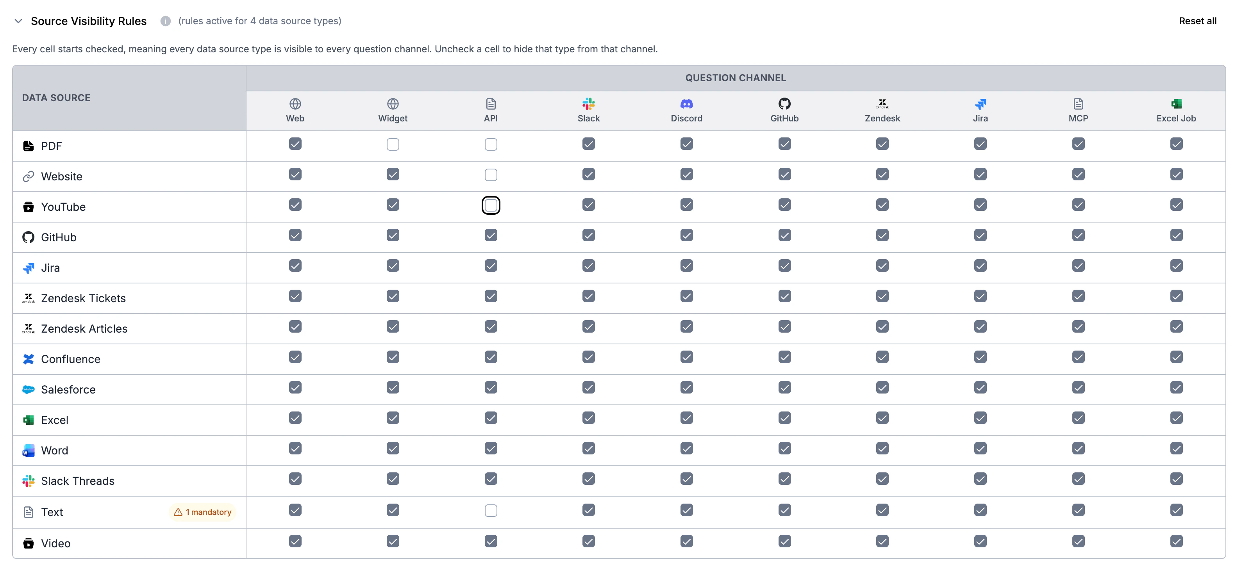This screenshot has height=577, width=1236.
Task: Click the Slack Threads row label
Action: click(x=78, y=481)
